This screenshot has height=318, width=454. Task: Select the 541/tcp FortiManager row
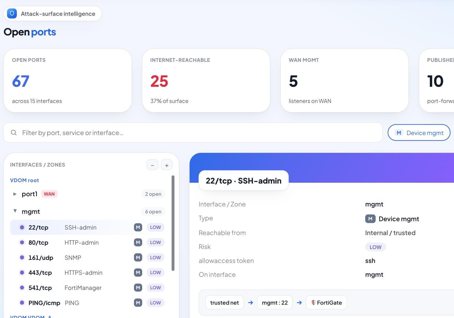(88, 288)
